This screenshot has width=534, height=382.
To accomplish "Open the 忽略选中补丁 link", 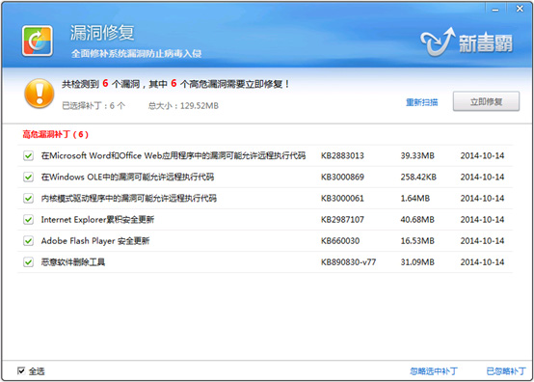I will (x=434, y=371).
